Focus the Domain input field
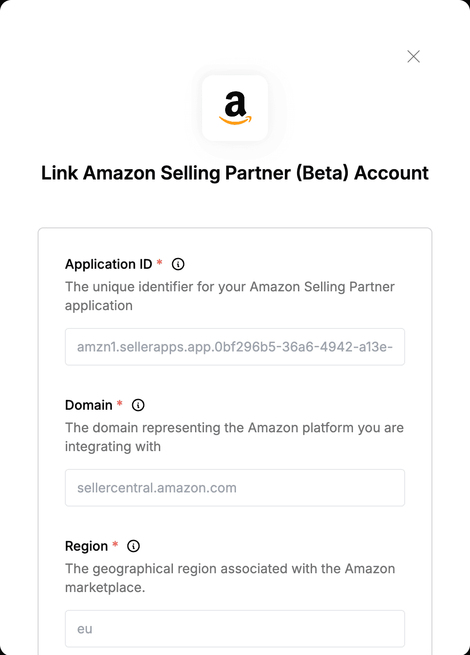This screenshot has height=655, width=470. click(x=235, y=488)
